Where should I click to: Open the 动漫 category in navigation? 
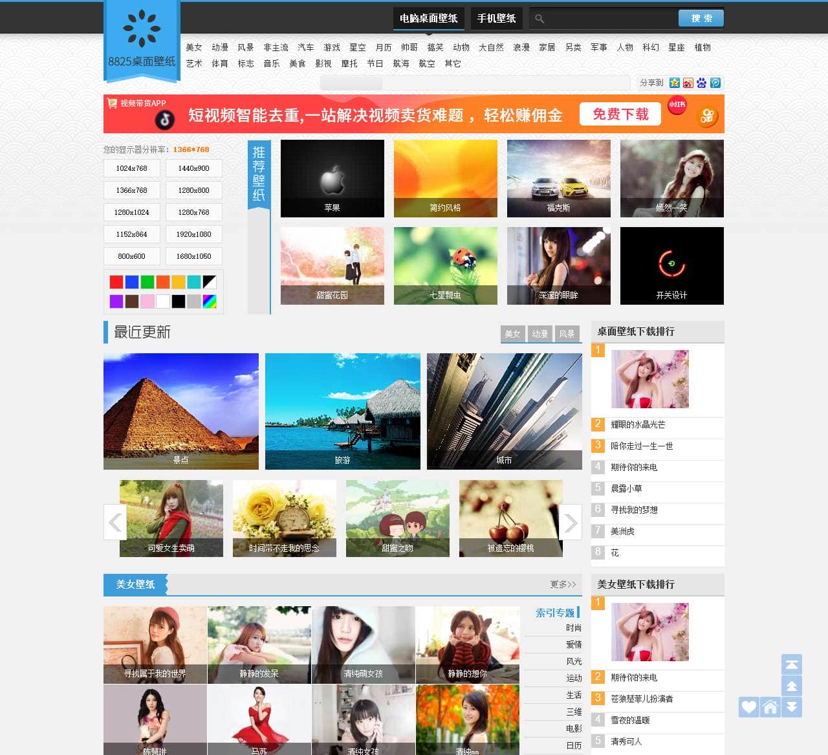click(x=220, y=47)
